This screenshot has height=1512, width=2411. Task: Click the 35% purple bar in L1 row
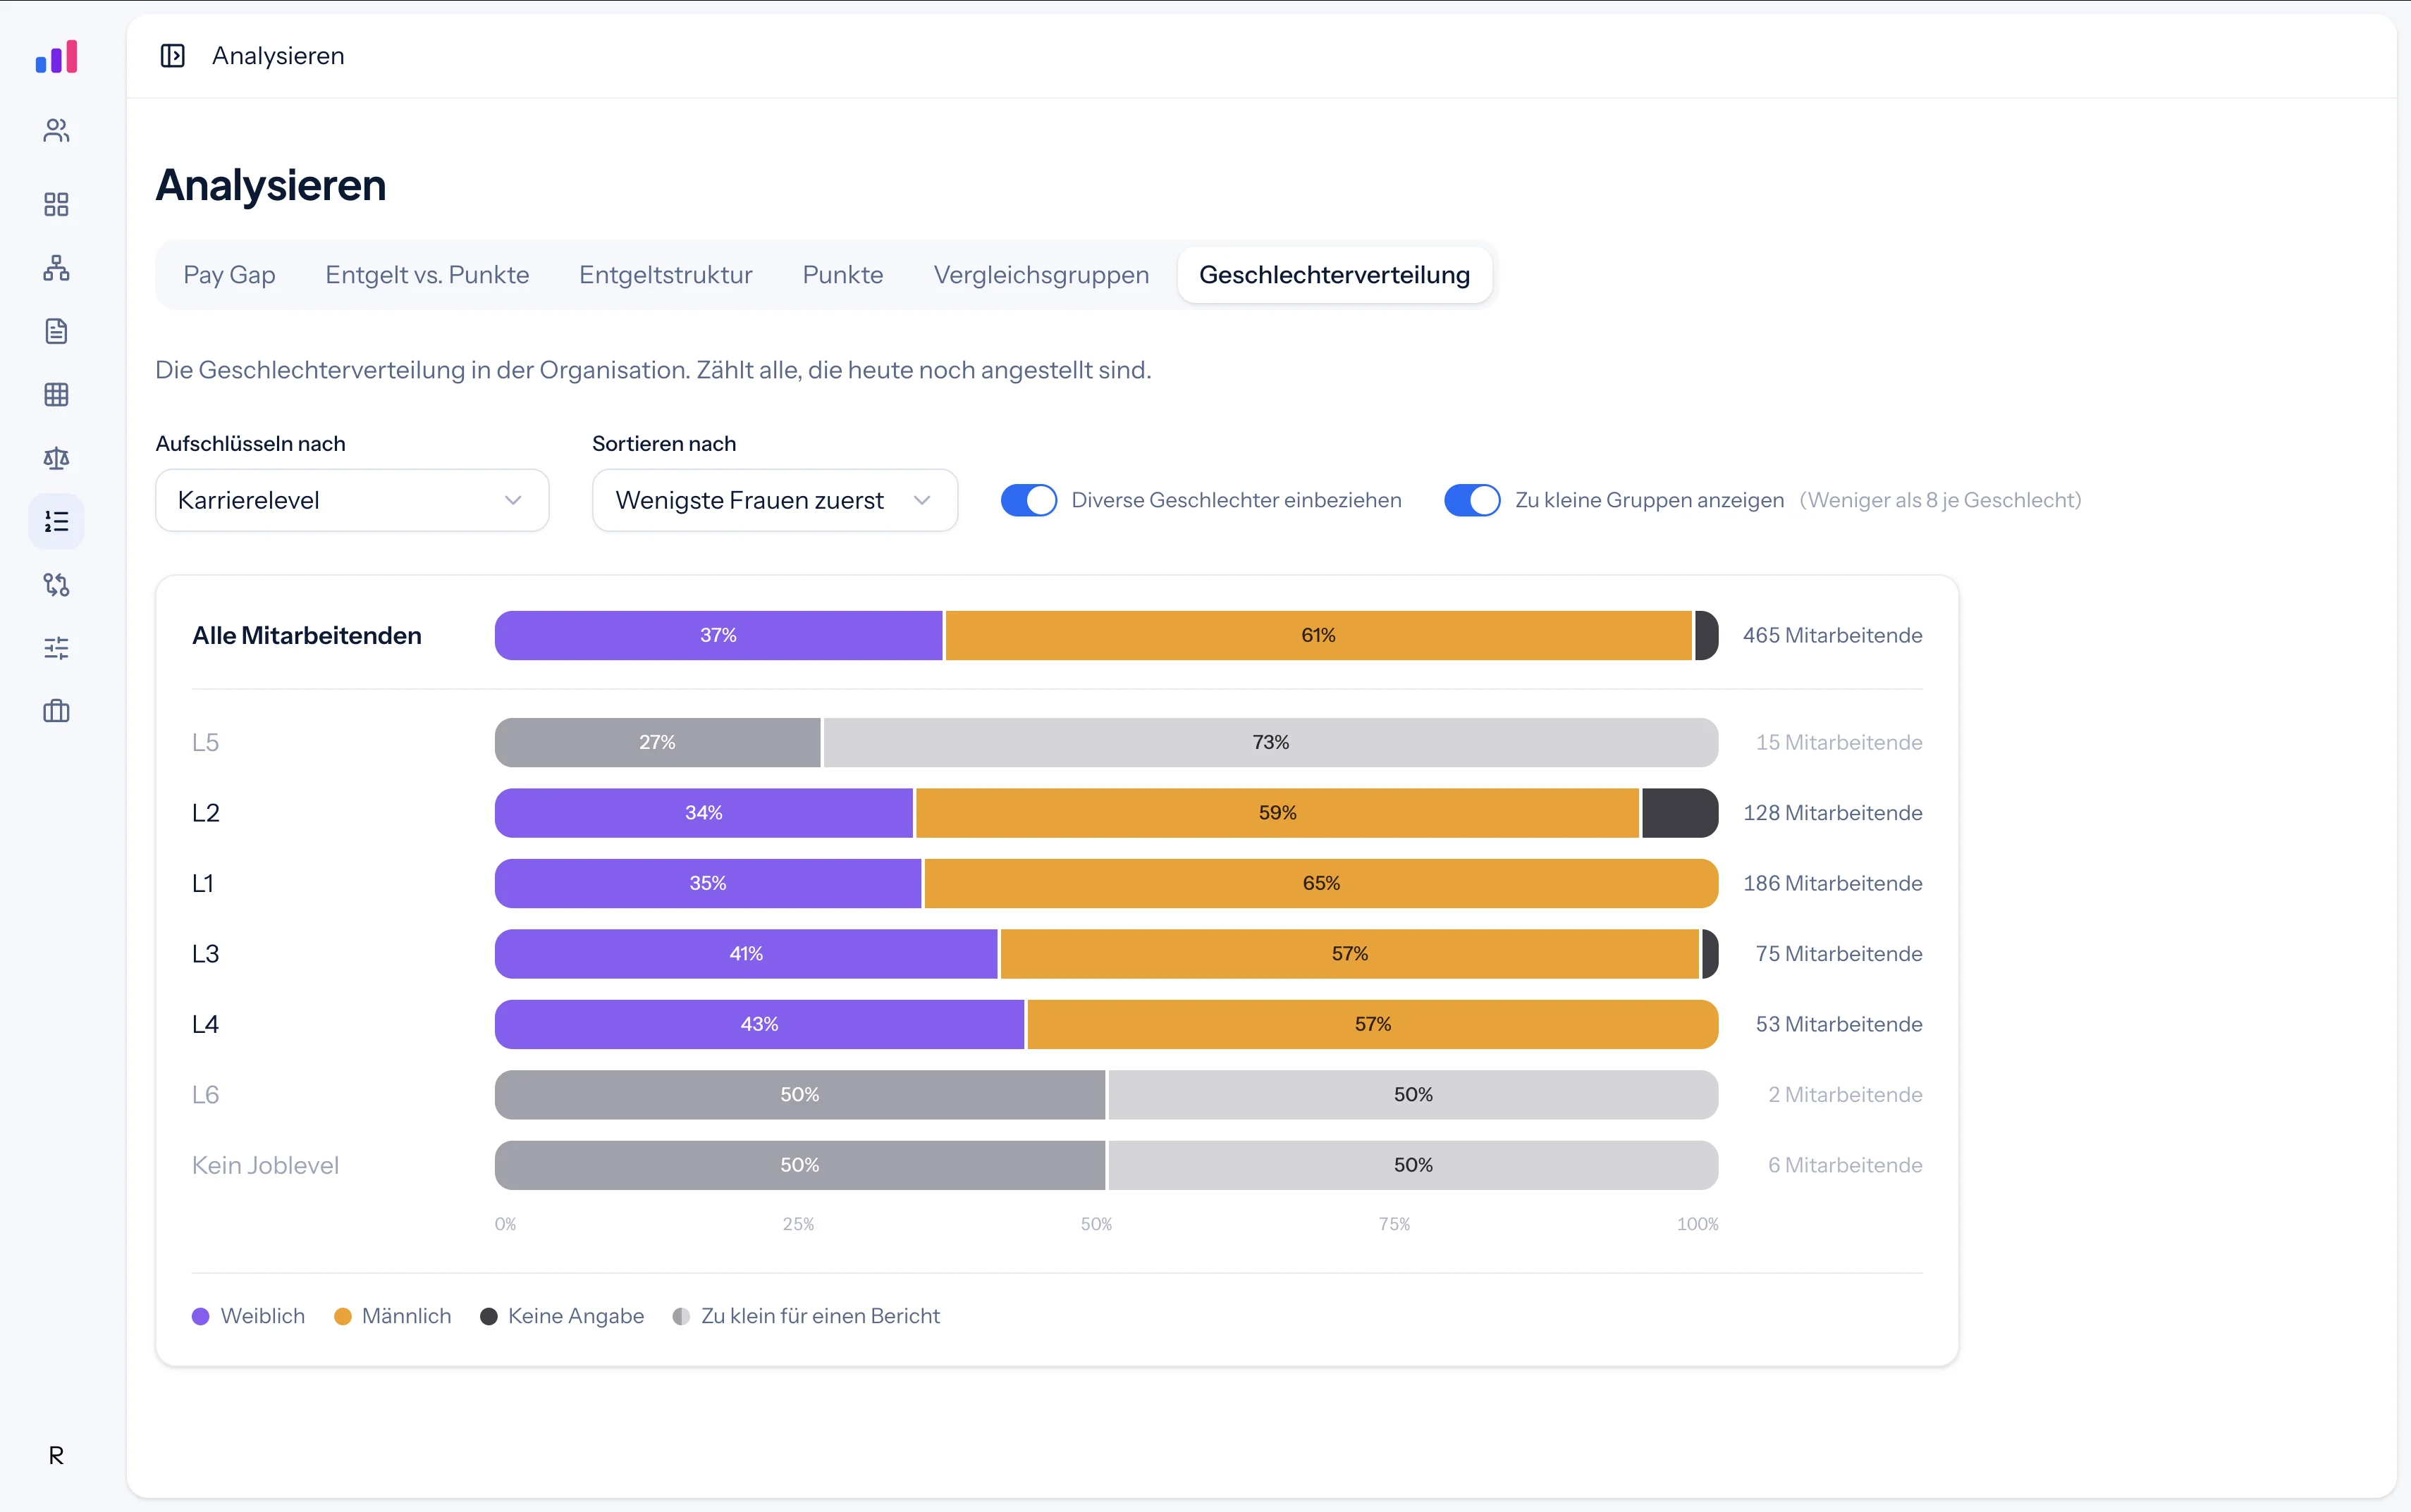pyautogui.click(x=707, y=883)
